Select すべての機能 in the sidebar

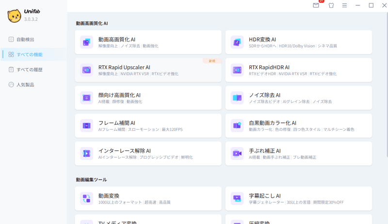29,55
